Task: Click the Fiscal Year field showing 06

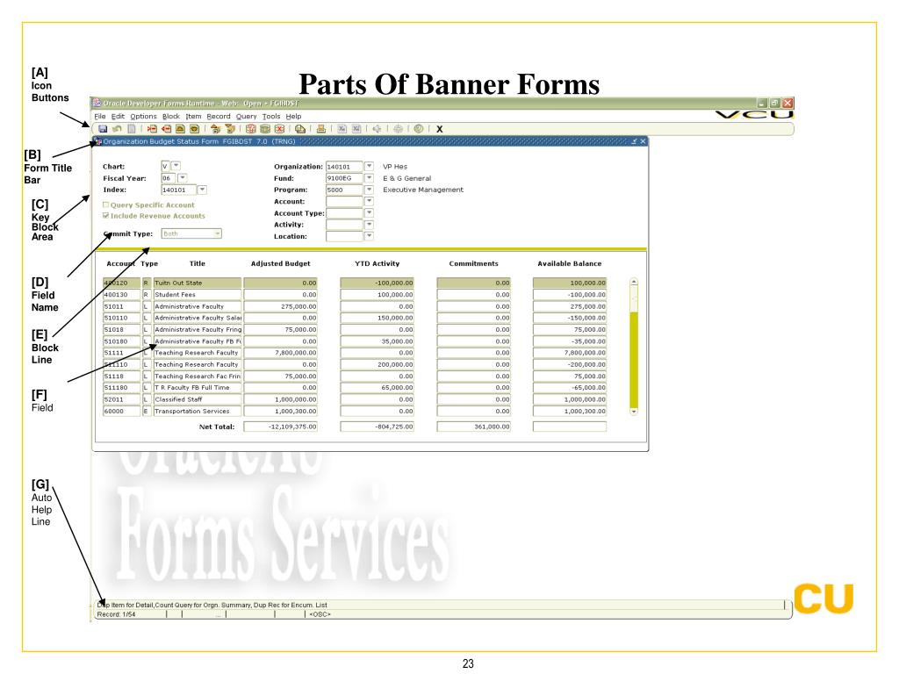Action: [x=169, y=178]
